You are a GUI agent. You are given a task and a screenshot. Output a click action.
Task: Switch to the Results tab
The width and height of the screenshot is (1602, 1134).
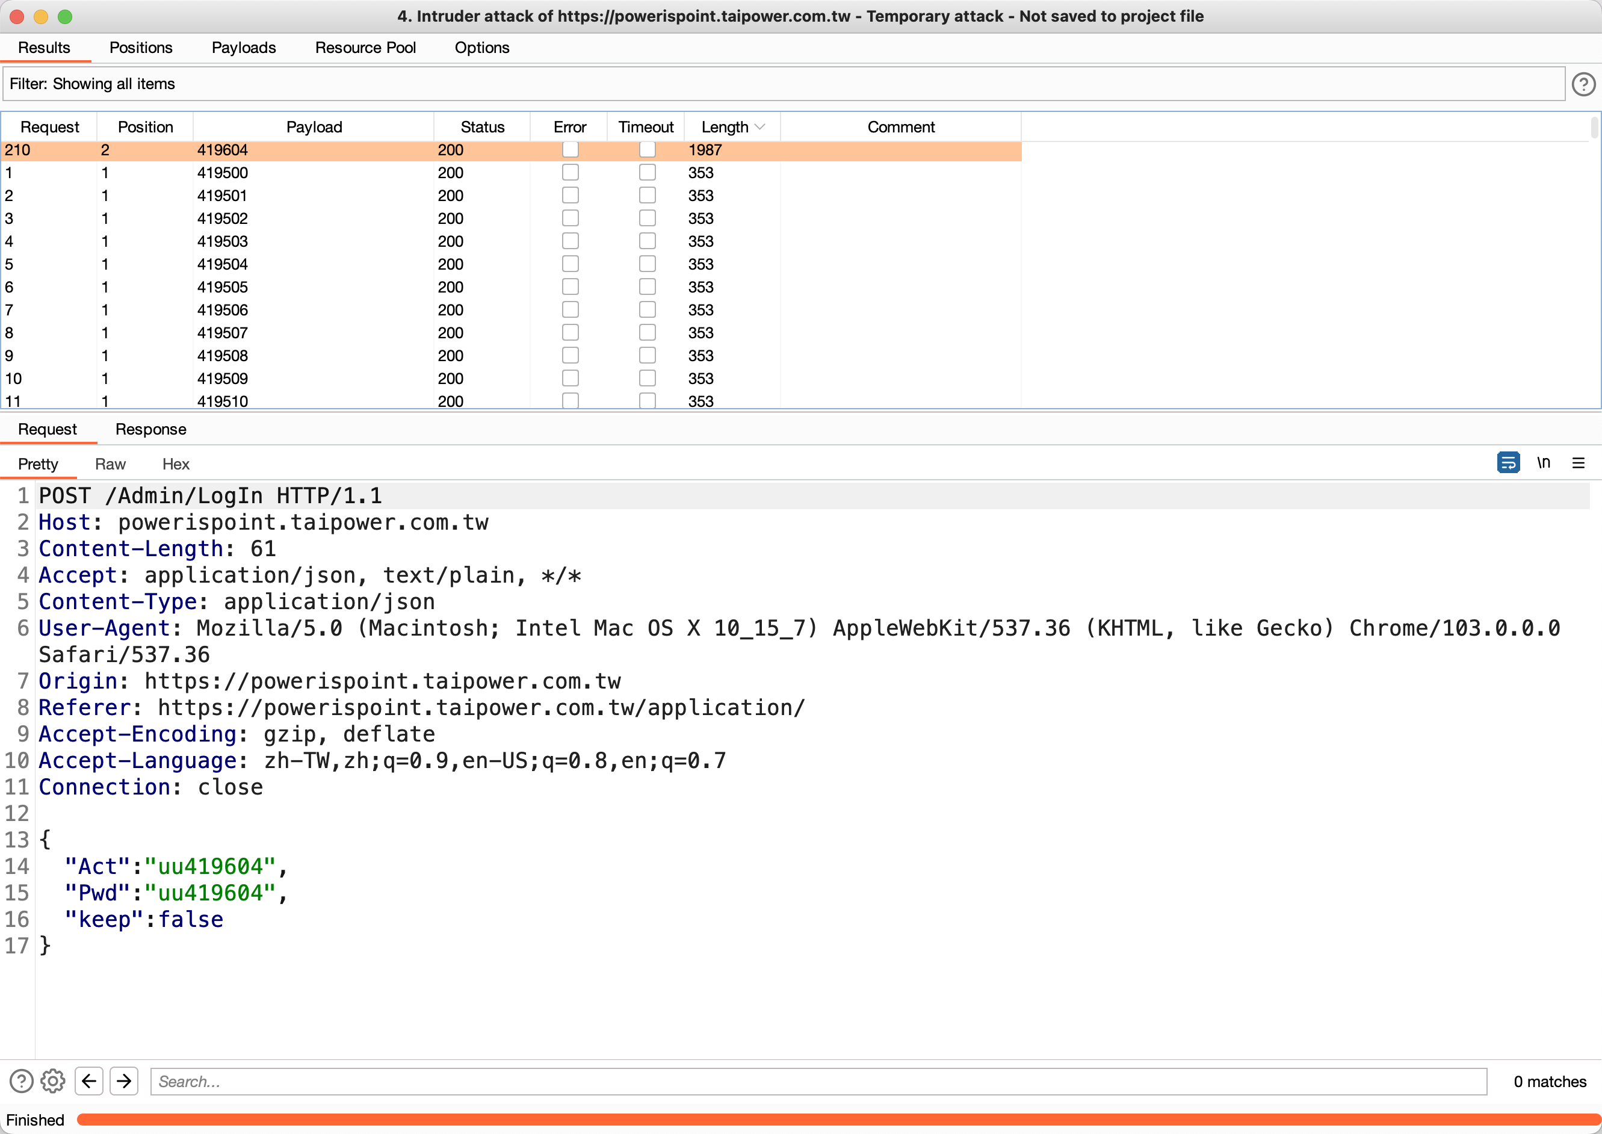(44, 48)
